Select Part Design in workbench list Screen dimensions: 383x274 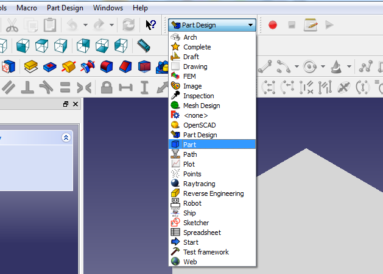click(x=212, y=135)
